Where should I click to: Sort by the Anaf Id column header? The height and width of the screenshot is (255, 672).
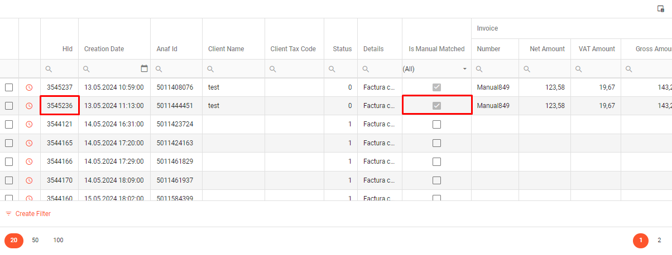166,49
